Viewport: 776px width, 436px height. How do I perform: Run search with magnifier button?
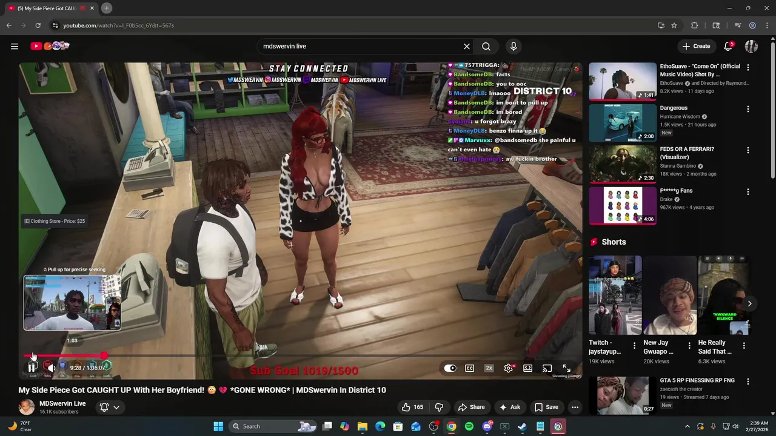click(x=486, y=46)
